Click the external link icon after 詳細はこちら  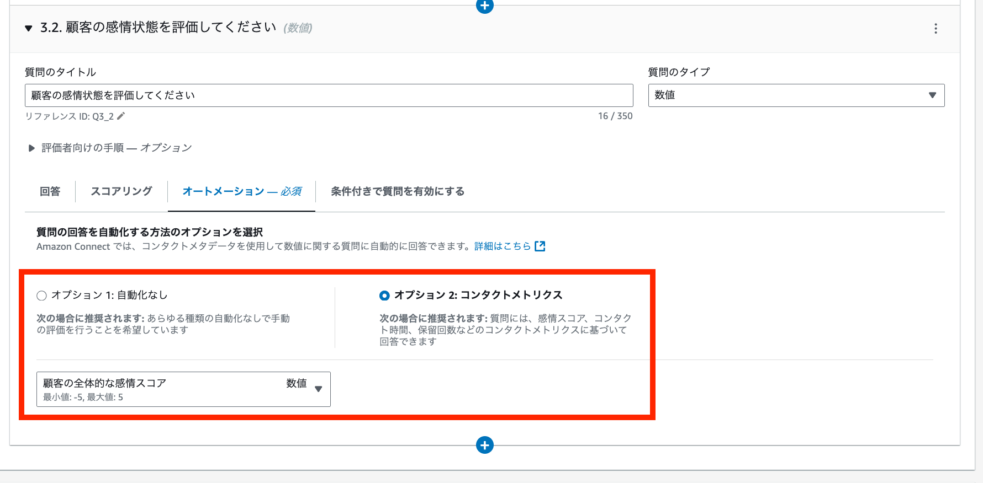(540, 246)
